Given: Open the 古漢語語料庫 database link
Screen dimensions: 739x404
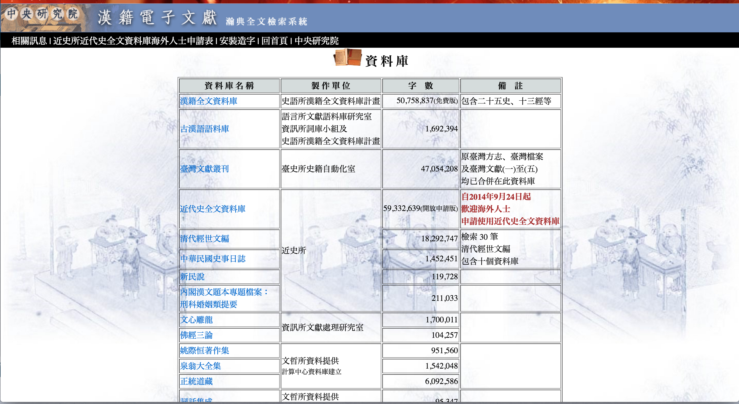Looking at the screenshot, I should point(205,129).
